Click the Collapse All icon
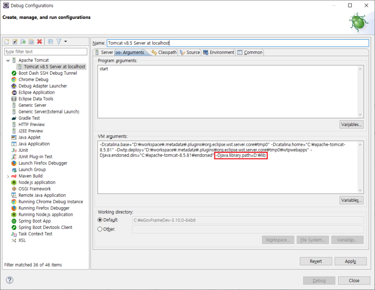 tap(50, 42)
